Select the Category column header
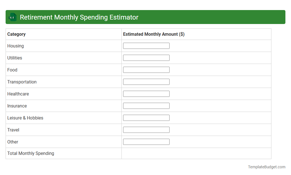 click(16, 34)
